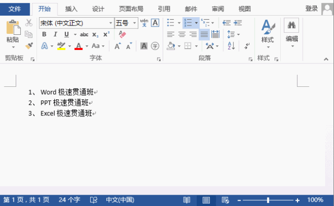Image resolution: width=334 pixels, height=206 pixels.
Task: Expand the multilevel list dropdown
Action: (212, 23)
